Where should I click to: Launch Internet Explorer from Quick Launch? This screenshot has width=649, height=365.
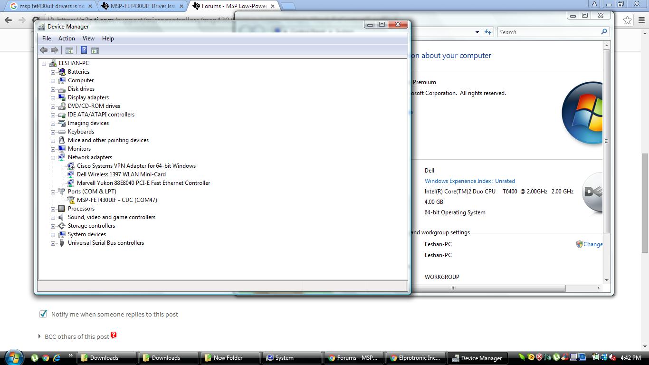pyautogui.click(x=57, y=358)
